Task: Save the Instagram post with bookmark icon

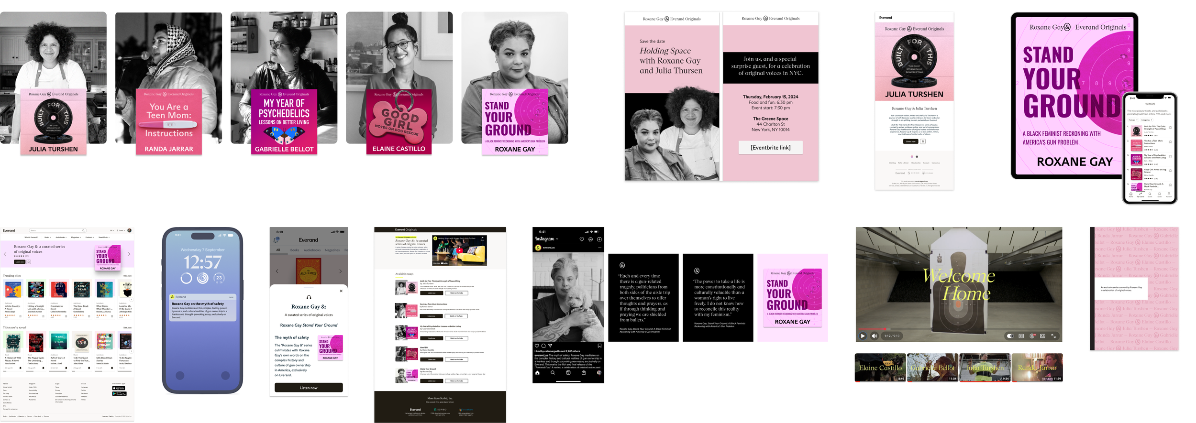Action: [x=599, y=346]
